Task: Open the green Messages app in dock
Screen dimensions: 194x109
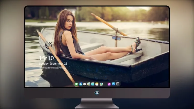Action: (77, 84)
